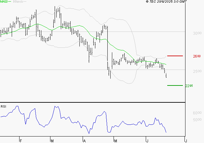204x143 pixels.
Task: Select the green 2295 support value
Action: point(189,86)
